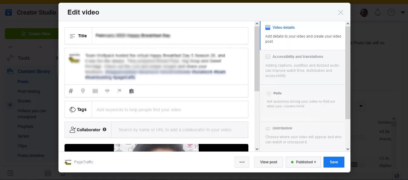Select the flag milestone icon

point(119,91)
